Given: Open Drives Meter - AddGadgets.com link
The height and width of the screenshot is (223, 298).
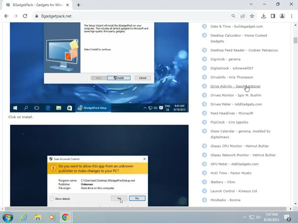Looking at the screenshot, I should [236, 104].
